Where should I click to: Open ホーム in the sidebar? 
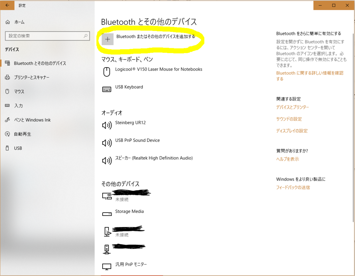coord(19,22)
